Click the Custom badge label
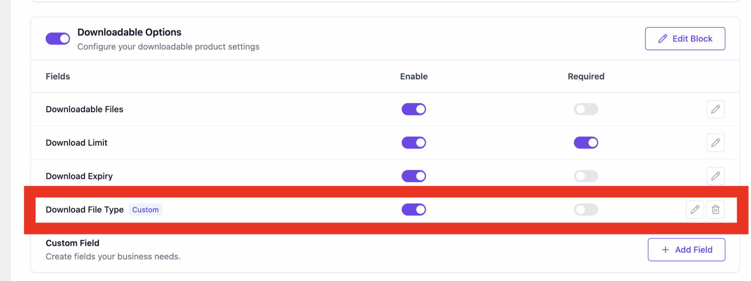Image resolution: width=751 pixels, height=281 pixels. coord(146,210)
